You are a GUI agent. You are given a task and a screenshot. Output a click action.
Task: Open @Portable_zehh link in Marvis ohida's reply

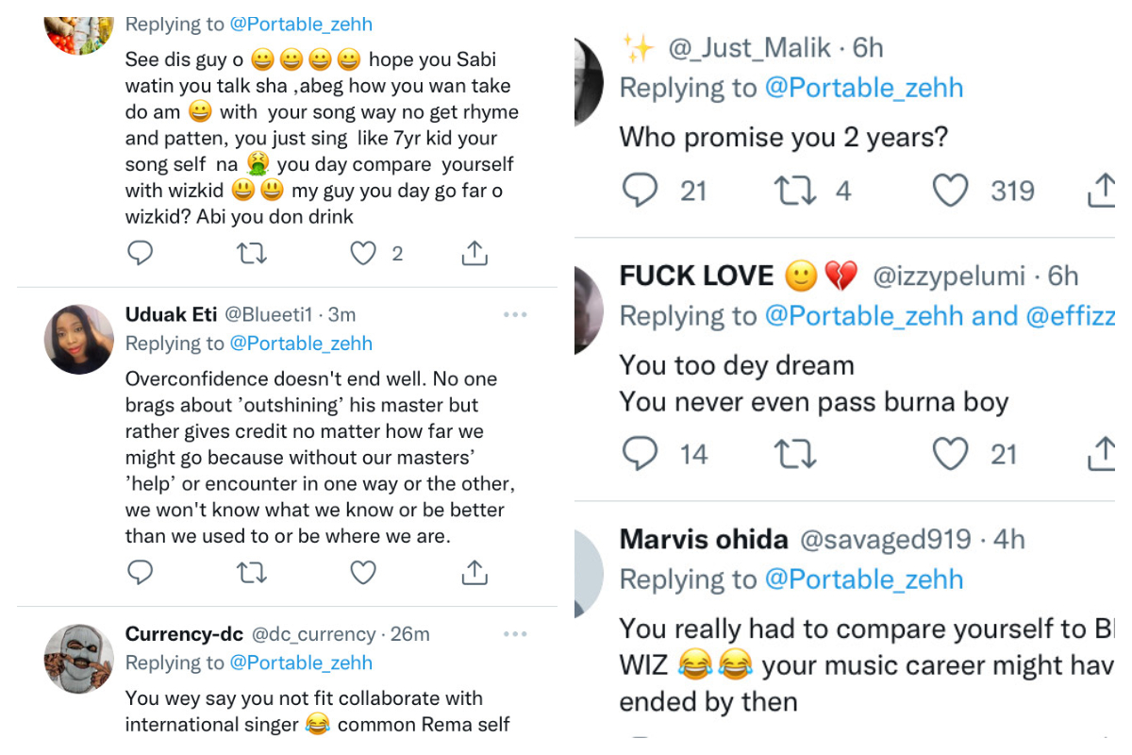864,579
